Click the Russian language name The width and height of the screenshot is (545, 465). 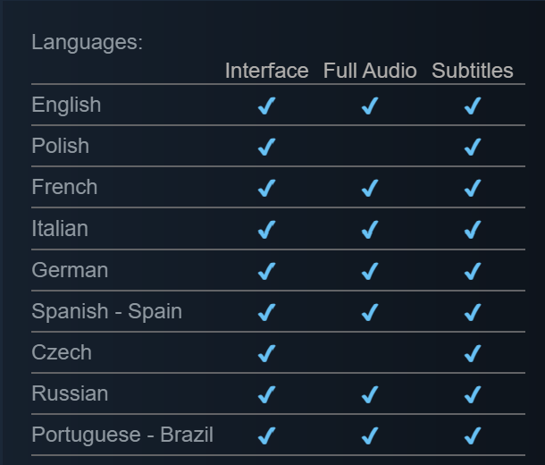click(70, 393)
